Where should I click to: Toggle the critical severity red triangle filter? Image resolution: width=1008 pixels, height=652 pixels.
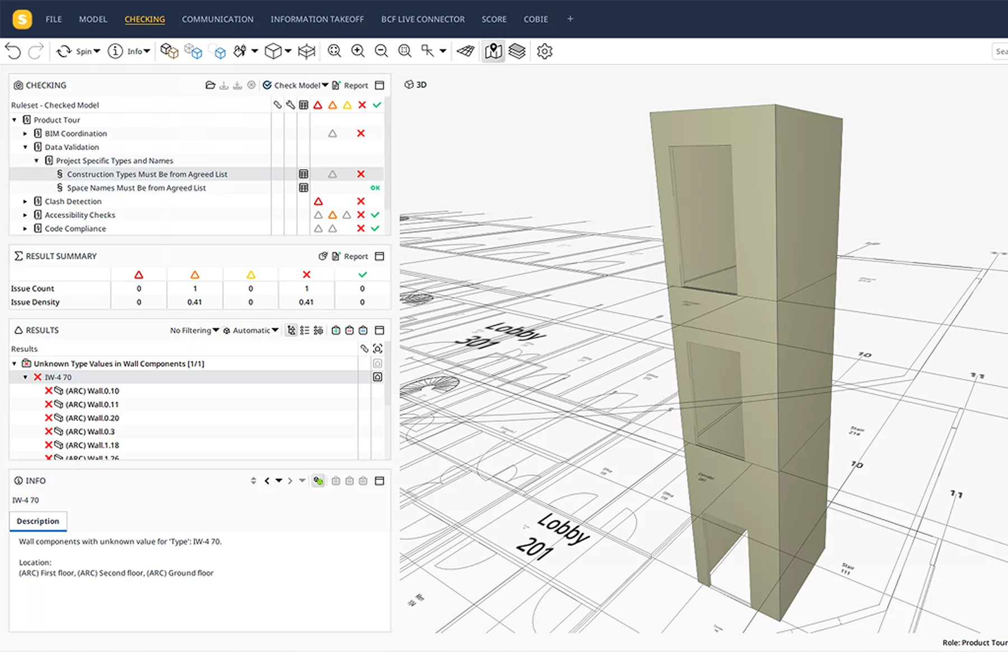click(x=318, y=105)
